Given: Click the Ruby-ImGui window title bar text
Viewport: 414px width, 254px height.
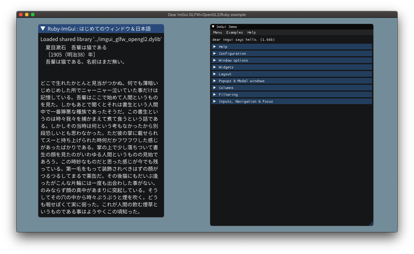Looking at the screenshot, I should click(x=99, y=29).
